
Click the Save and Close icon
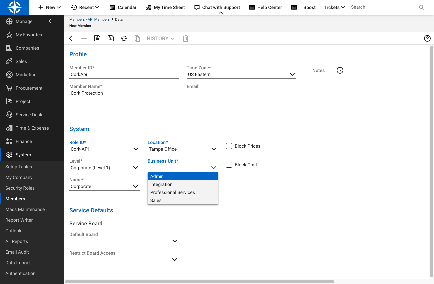tap(111, 38)
